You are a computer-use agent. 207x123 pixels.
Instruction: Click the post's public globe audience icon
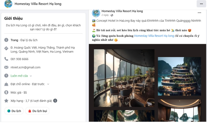pyautogui.click(x=112, y=15)
